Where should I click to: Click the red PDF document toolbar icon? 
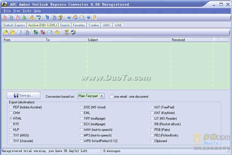(5, 18)
